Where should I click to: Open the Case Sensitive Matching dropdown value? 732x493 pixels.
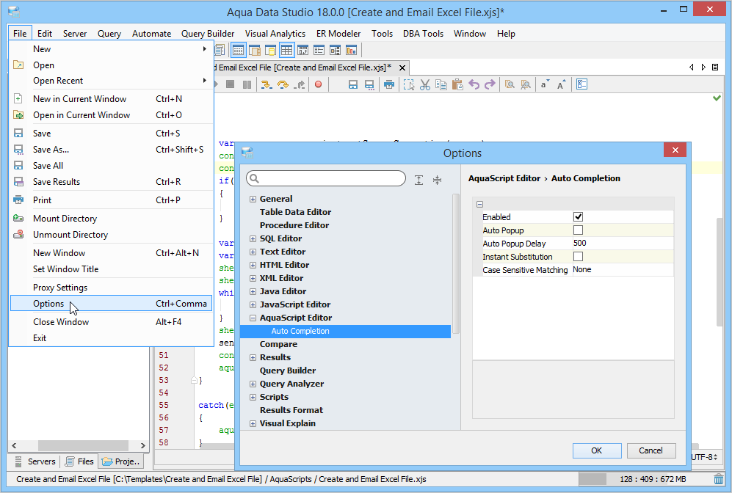(x=623, y=269)
